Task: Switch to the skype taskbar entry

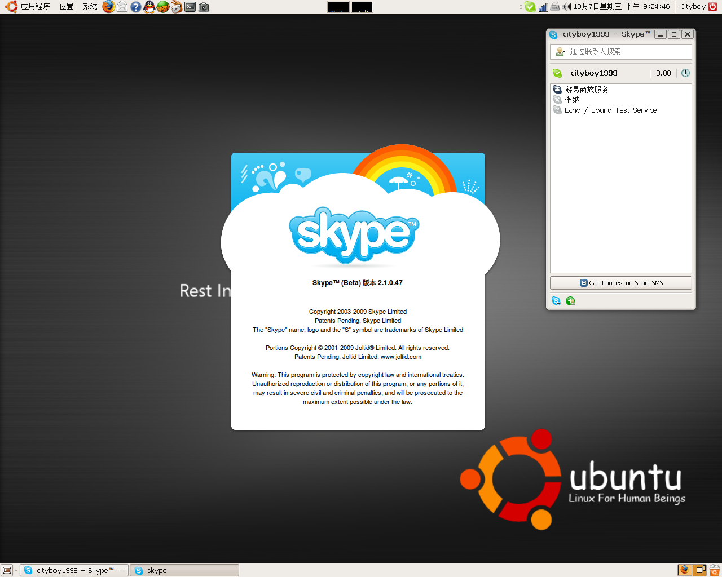Action: (184, 570)
